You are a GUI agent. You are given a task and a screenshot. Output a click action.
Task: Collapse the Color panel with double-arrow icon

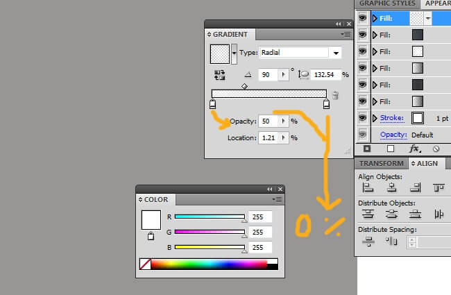[x=269, y=189]
